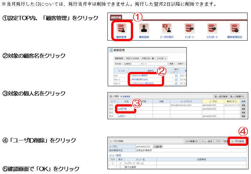Click the メニュー設定 button in ユーザID情報
251x174 pixels.
[x=206, y=141]
